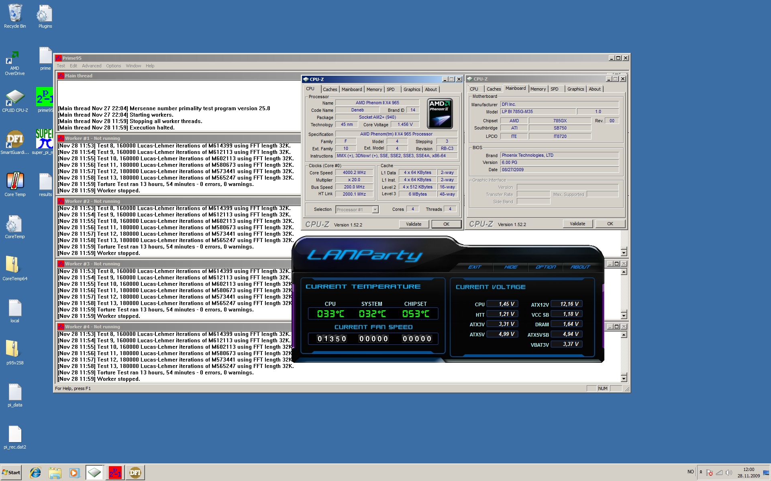Switch to Memory tab in right CPU-Z

(x=538, y=89)
